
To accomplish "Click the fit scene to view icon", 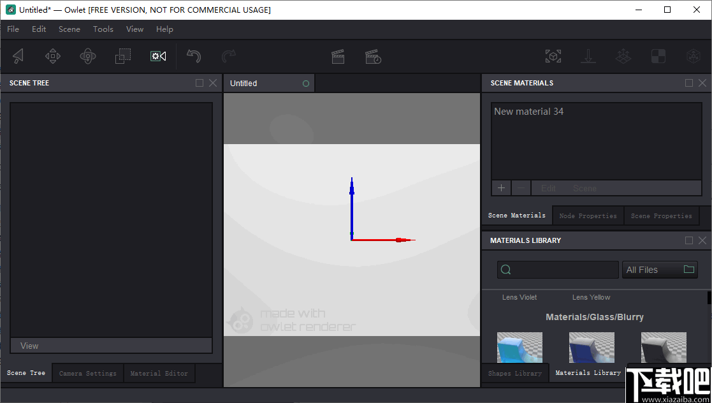I will click(x=553, y=55).
